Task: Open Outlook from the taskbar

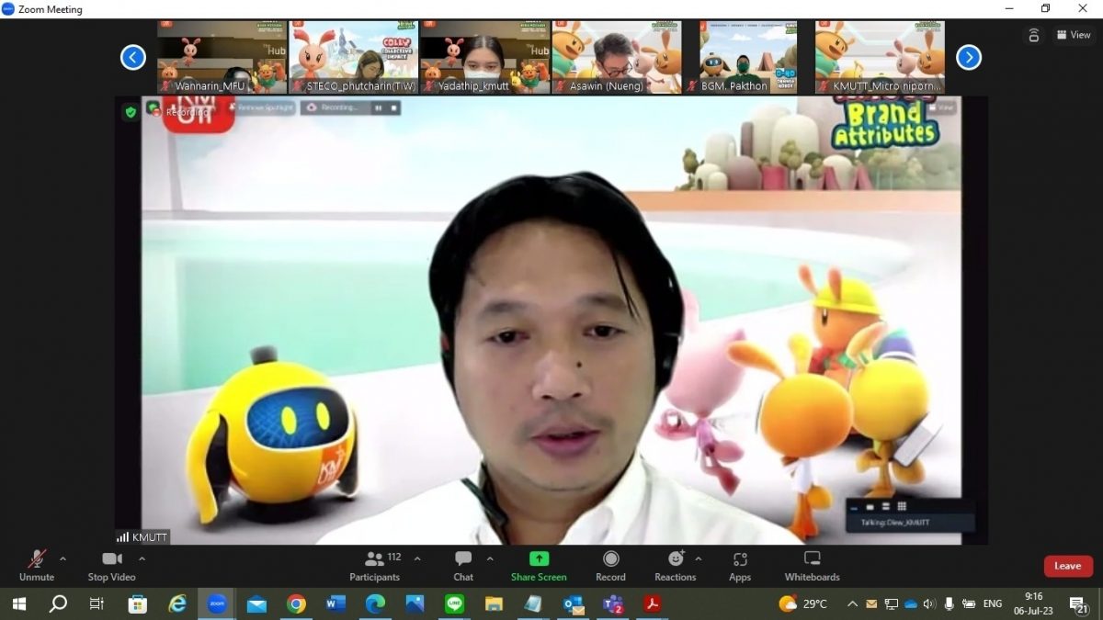Action: coord(573,603)
